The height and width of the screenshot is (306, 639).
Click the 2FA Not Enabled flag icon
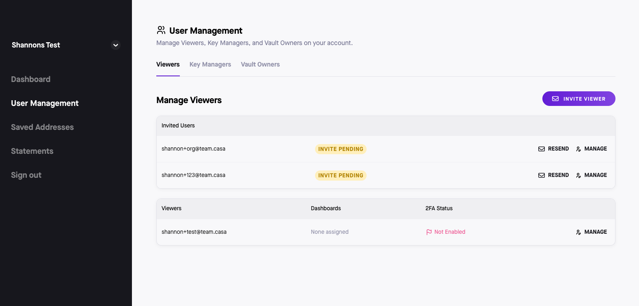[429, 232]
